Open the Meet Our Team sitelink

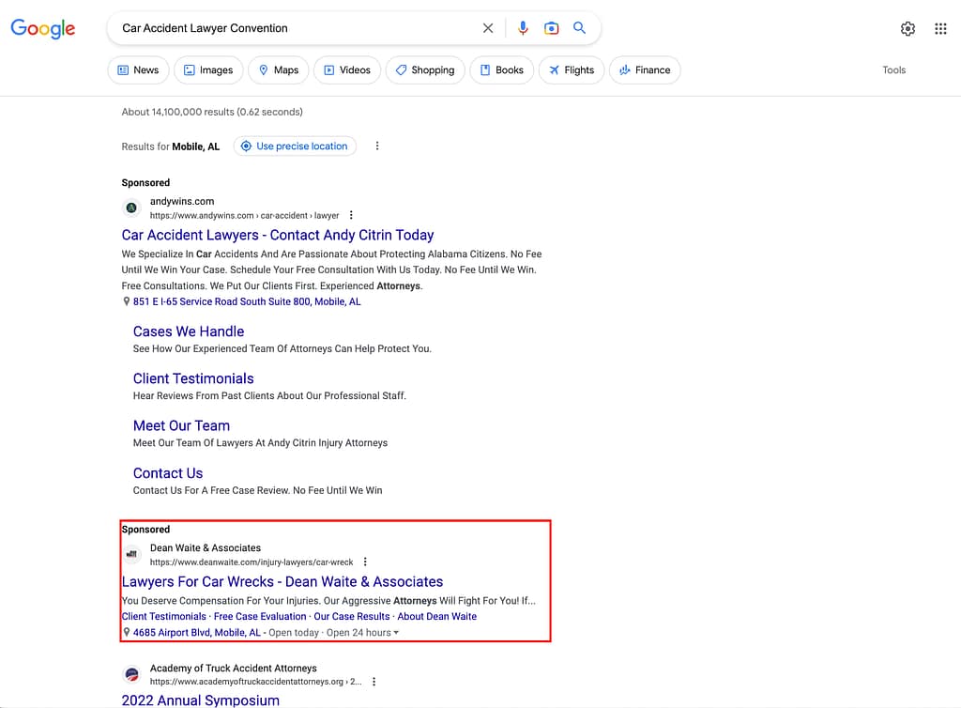(x=181, y=426)
